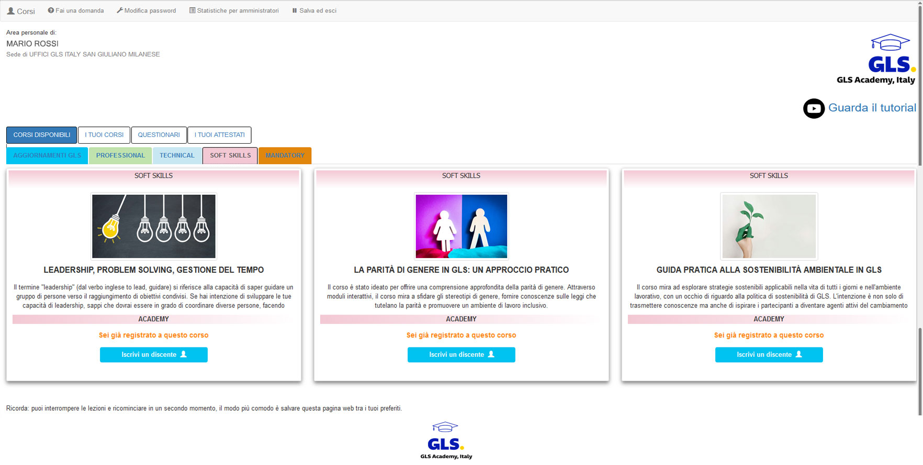Viewport: 923px width, 465px height.
Task: Click the question mark icon for Fai una domanda
Action: [51, 10]
